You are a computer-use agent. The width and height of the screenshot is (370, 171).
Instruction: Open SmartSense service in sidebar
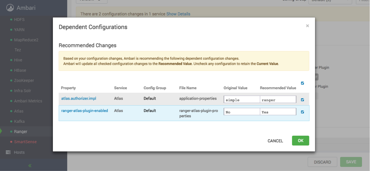pos(25,142)
